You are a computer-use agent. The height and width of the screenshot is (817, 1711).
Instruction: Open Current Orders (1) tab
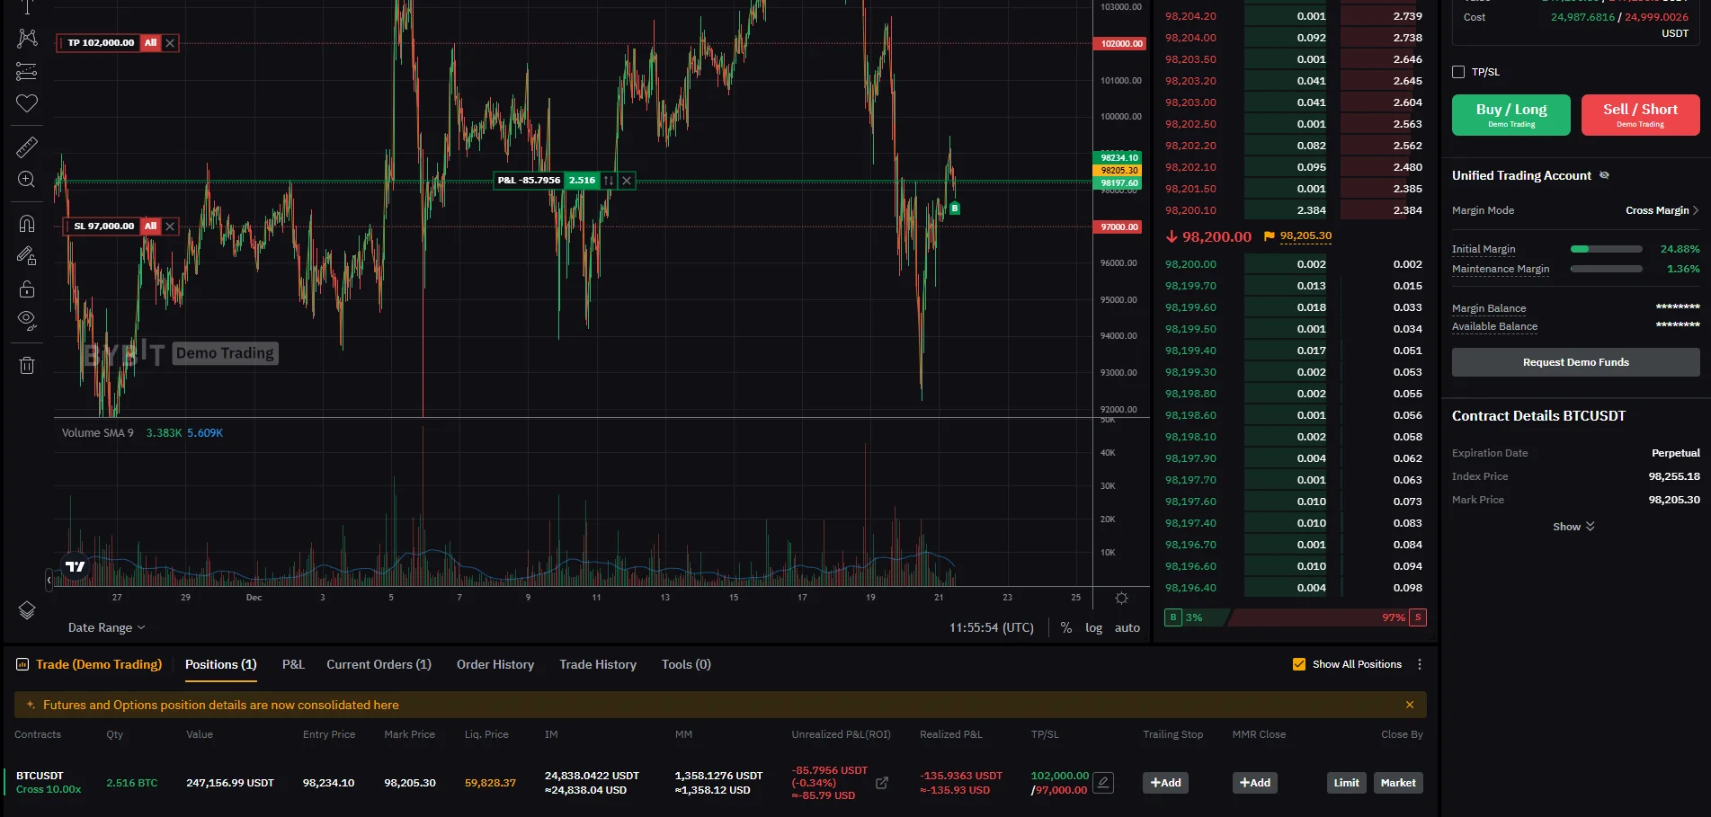point(379,664)
